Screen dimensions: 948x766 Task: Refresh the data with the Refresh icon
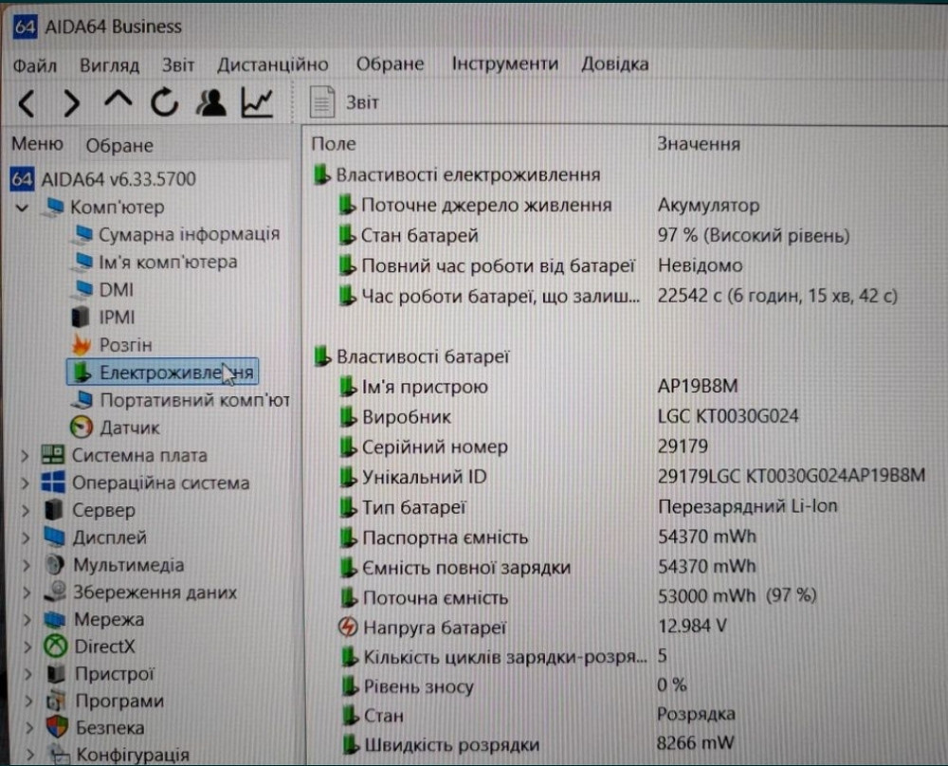164,101
